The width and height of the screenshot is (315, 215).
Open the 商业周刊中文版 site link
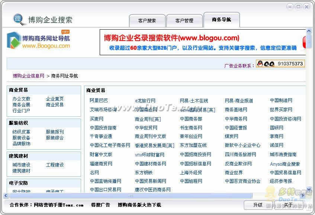(151, 136)
